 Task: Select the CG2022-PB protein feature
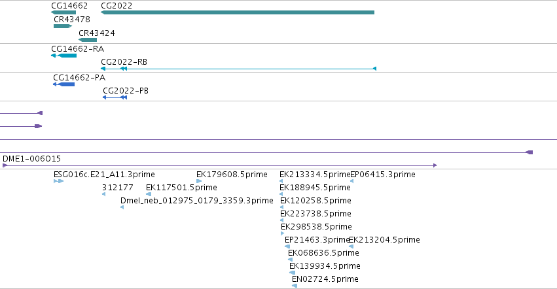(115, 97)
